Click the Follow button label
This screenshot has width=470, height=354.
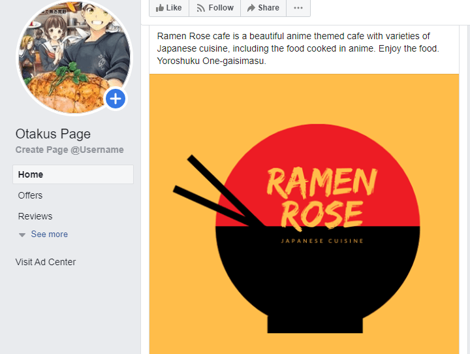click(221, 8)
